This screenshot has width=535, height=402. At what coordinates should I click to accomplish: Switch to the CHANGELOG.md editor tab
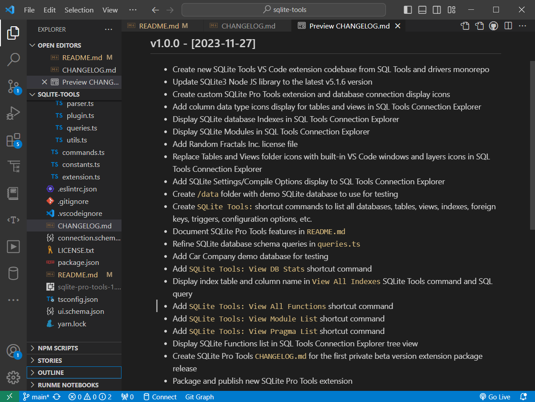248,26
